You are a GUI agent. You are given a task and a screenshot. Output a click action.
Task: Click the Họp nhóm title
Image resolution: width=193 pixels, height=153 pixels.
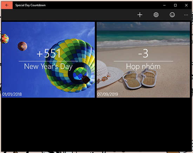pyautogui.click(x=143, y=67)
